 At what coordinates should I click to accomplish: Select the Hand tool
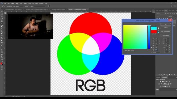[2, 55]
